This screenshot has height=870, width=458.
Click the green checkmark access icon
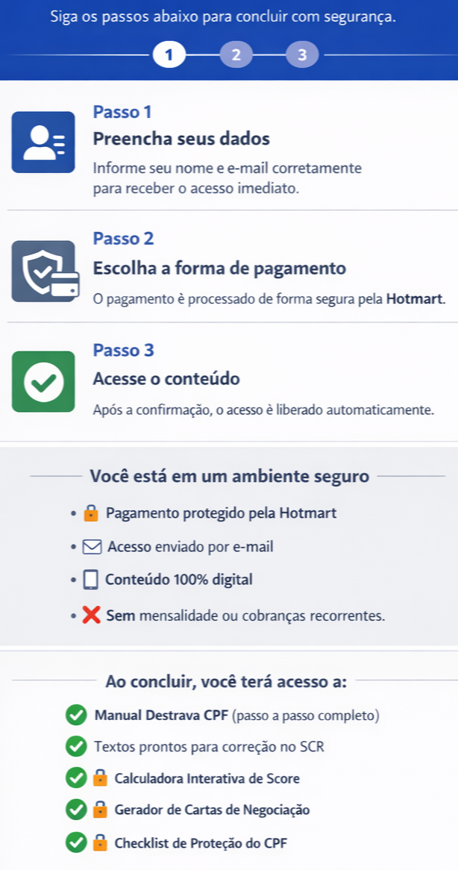(x=43, y=381)
